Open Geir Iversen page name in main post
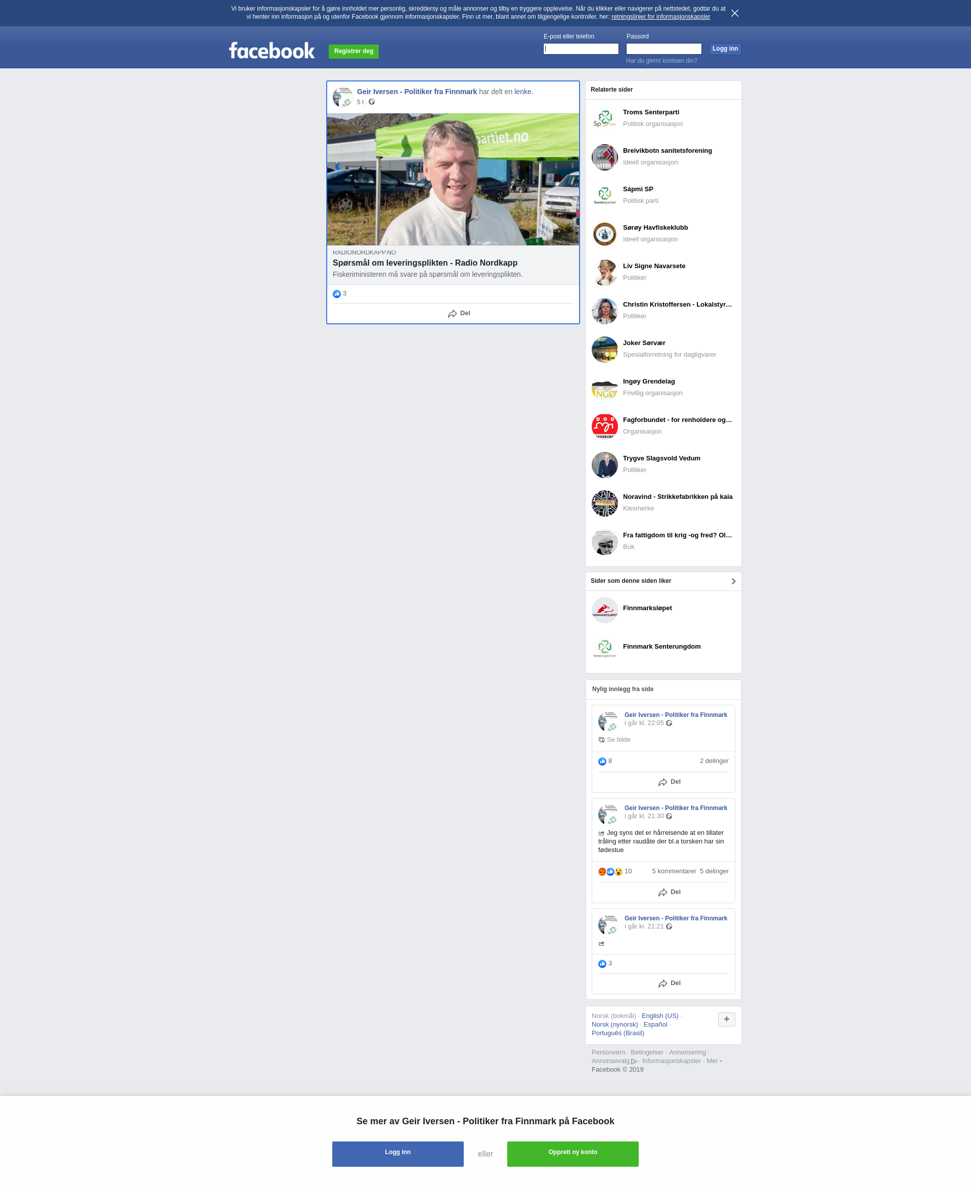This screenshot has width=971, height=1187. coord(417,92)
